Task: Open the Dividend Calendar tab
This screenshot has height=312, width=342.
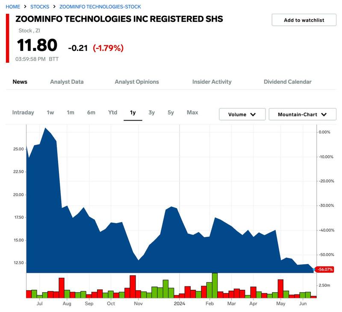Action: click(x=287, y=82)
